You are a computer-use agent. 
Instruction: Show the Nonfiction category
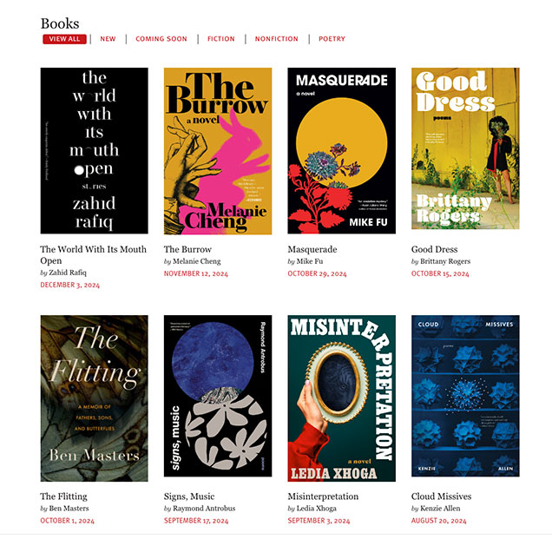276,39
